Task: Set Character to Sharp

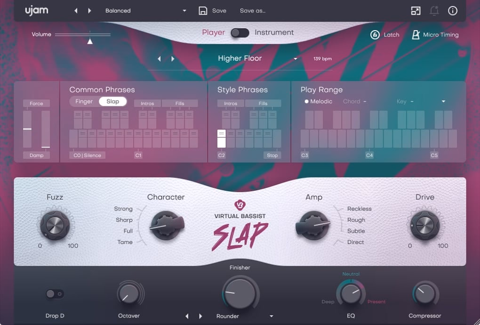Action: (x=124, y=220)
